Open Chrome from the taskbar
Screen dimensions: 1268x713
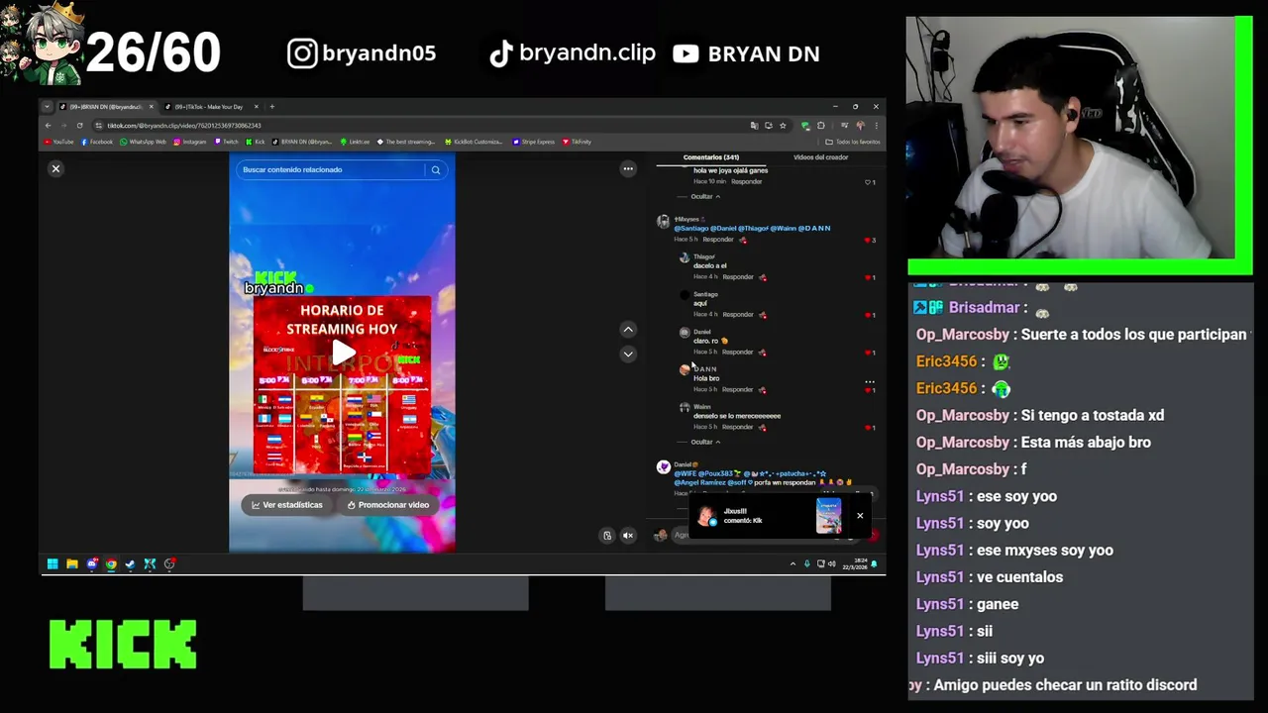click(x=111, y=564)
